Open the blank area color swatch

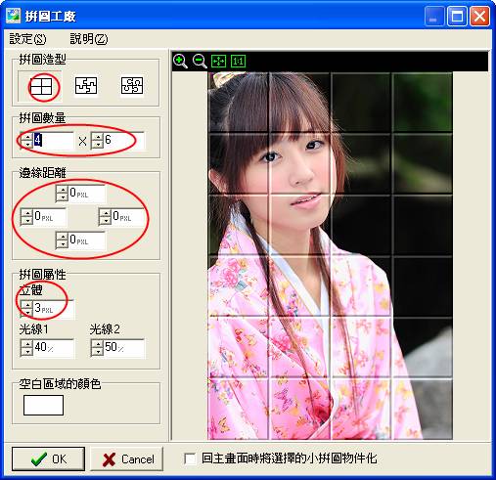tap(43, 405)
